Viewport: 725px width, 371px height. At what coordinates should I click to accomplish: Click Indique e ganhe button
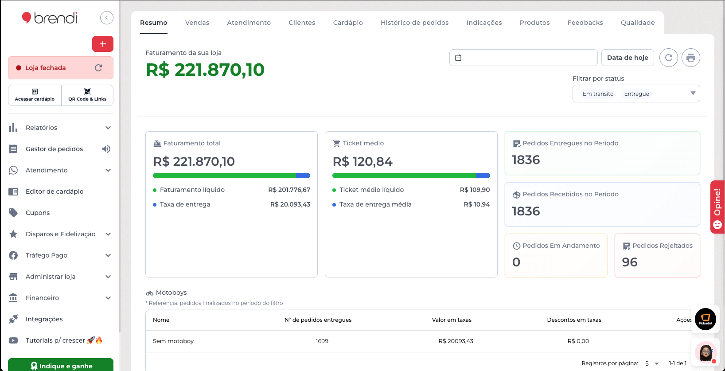[61, 366]
